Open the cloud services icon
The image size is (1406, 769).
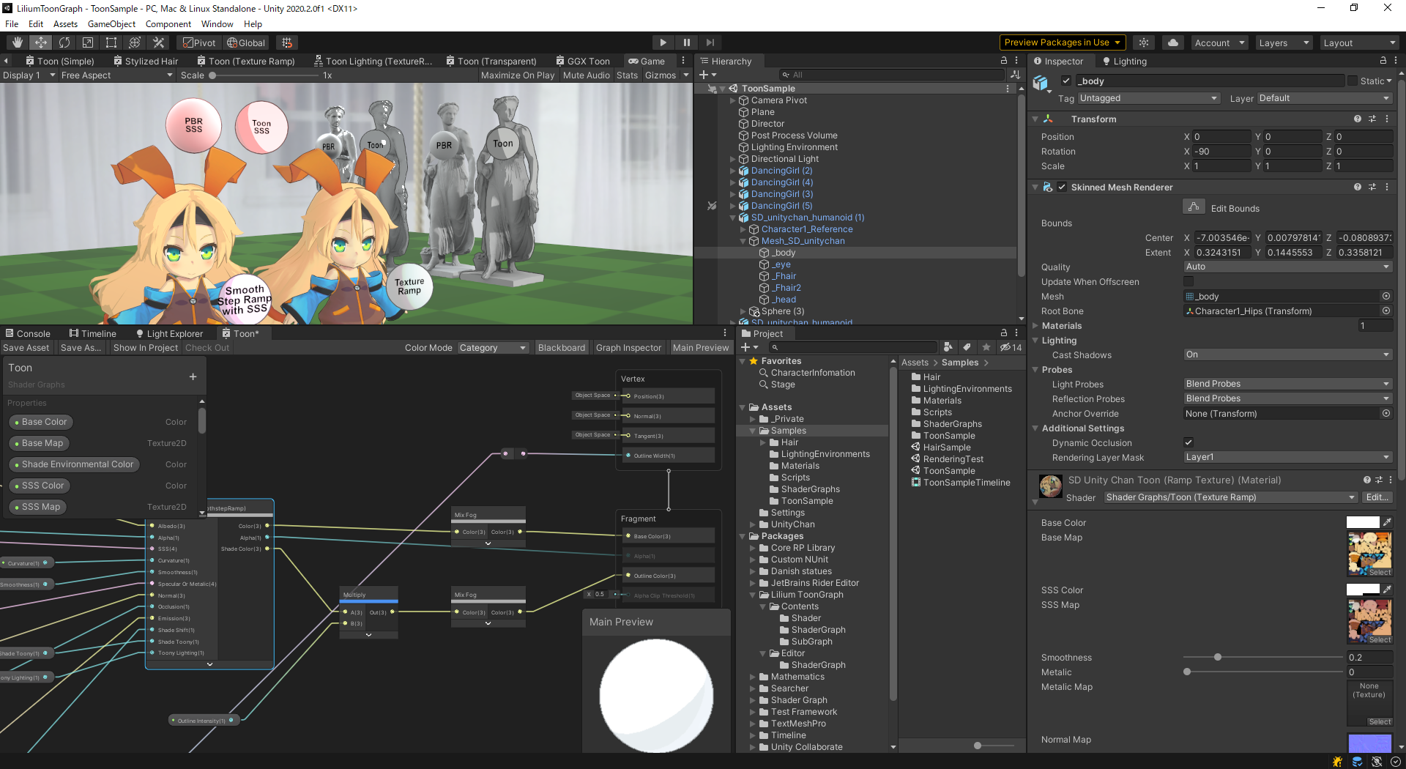pos(1172,42)
